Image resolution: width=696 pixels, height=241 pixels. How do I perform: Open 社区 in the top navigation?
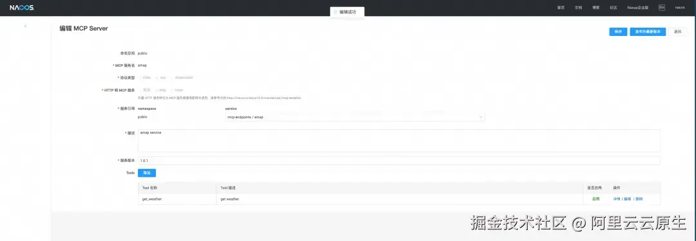613,8
